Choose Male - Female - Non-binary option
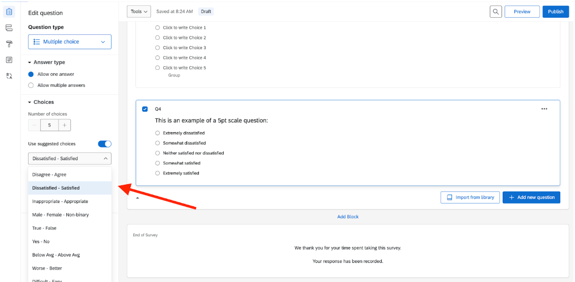Screen dimensions: 575x282 coord(70,215)
